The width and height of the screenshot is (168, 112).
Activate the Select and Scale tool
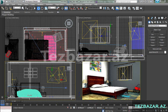point(46,8)
